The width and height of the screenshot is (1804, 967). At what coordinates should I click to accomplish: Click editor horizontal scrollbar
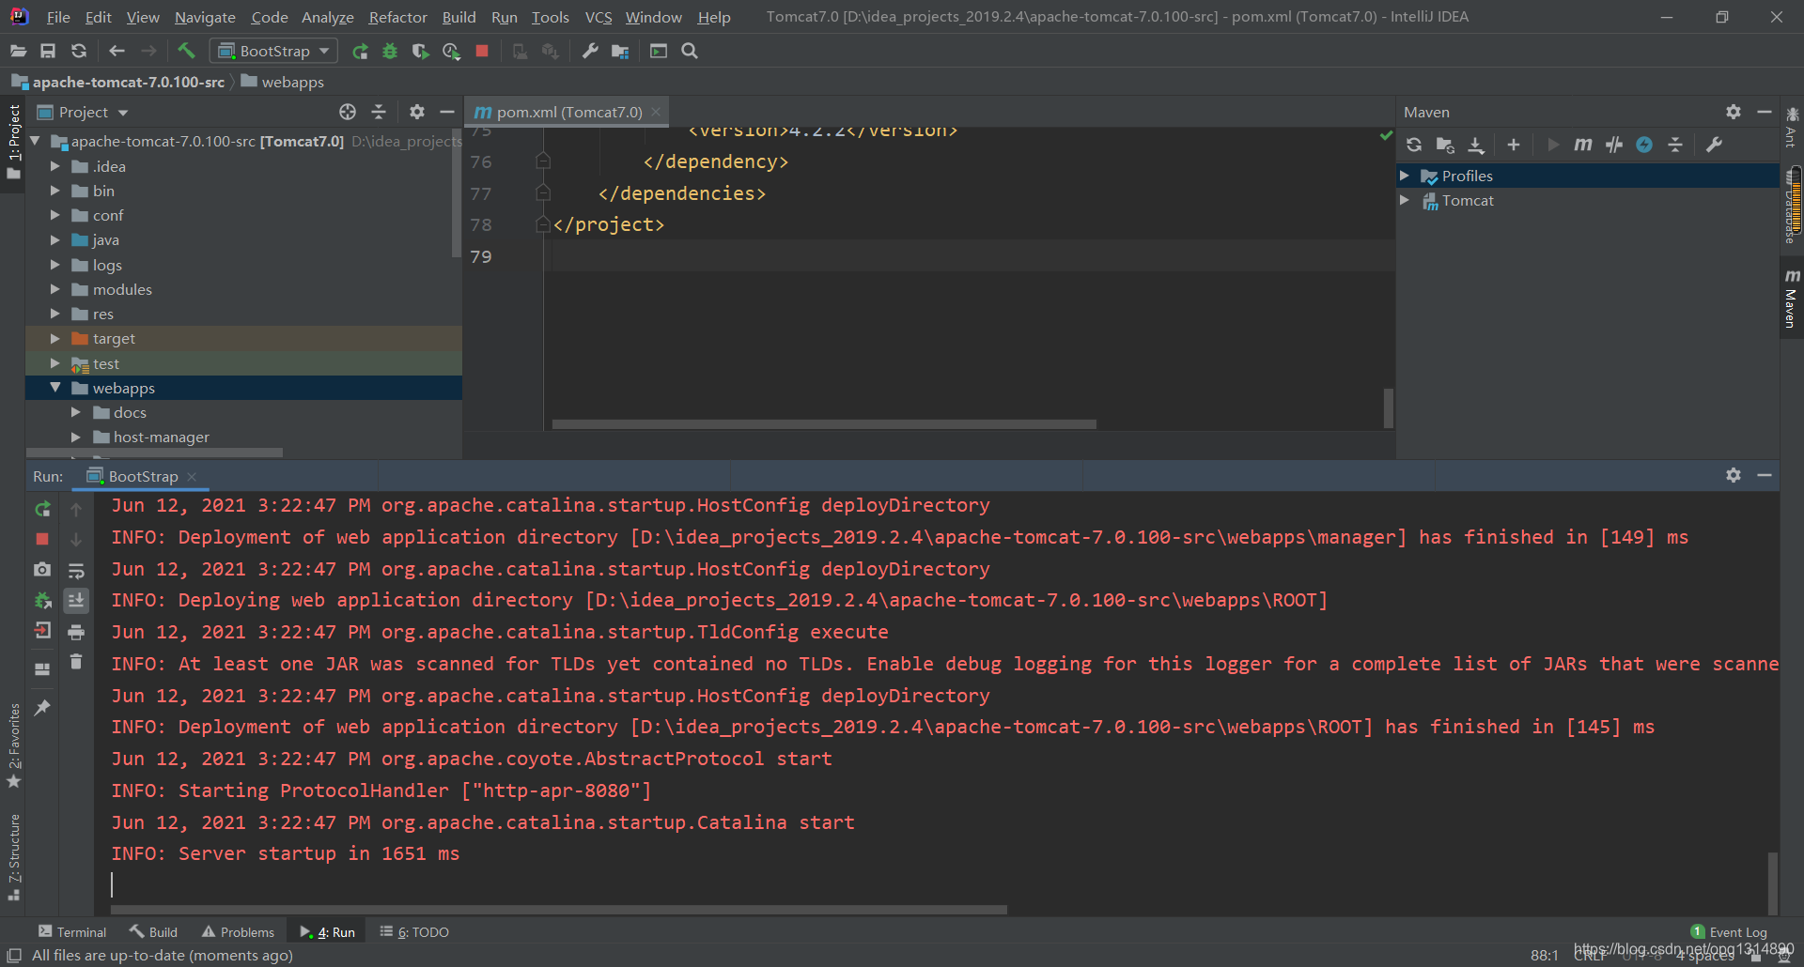pos(824,424)
